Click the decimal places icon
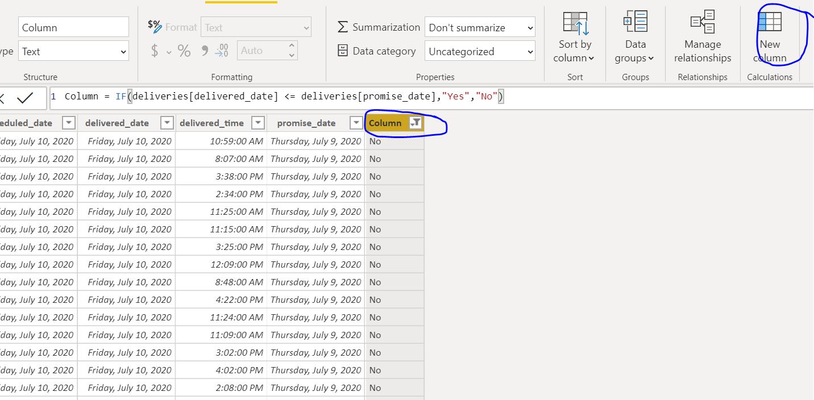This screenshot has width=814, height=400. click(x=222, y=51)
